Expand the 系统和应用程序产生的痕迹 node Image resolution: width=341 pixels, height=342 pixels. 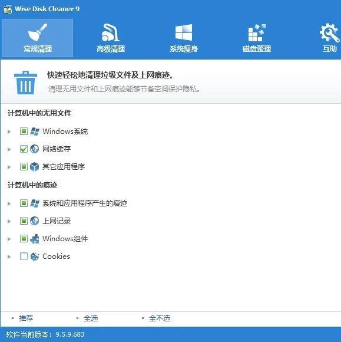(x=9, y=203)
